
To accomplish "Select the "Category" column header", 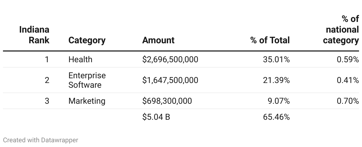I will tap(87, 40).
